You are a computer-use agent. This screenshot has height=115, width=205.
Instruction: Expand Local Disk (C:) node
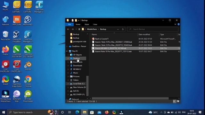click(68, 84)
